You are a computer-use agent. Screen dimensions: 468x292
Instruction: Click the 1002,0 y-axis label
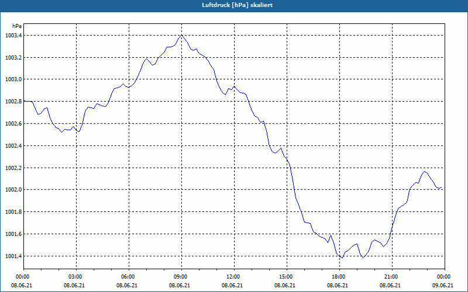tap(13, 190)
